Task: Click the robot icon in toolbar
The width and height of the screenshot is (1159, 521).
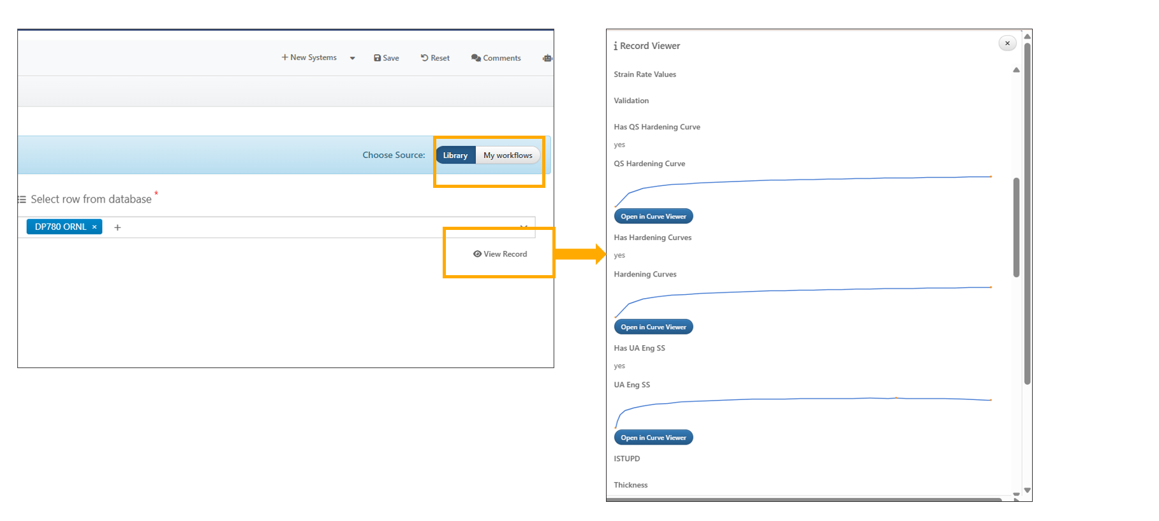Action: pyautogui.click(x=547, y=58)
